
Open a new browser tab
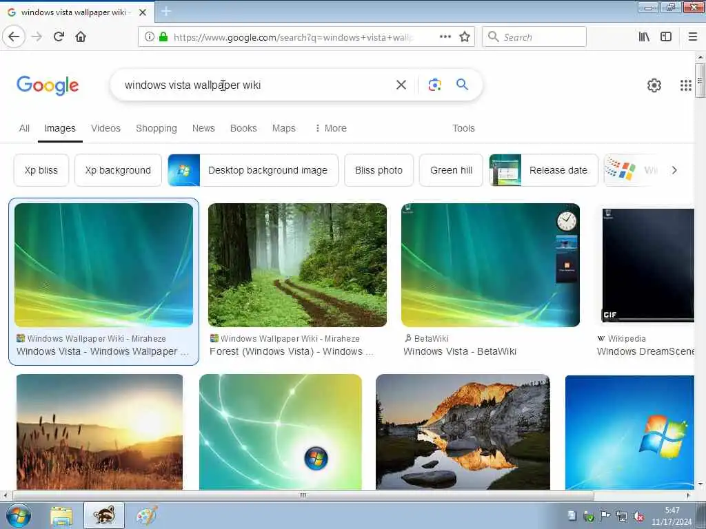tap(165, 12)
